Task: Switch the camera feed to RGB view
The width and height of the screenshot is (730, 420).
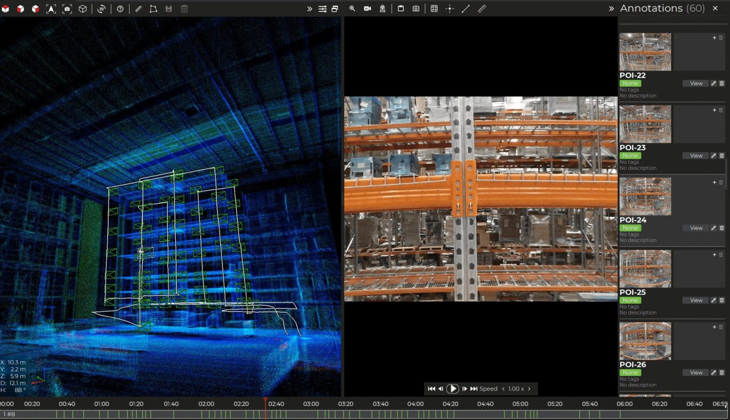Action: pos(383,9)
